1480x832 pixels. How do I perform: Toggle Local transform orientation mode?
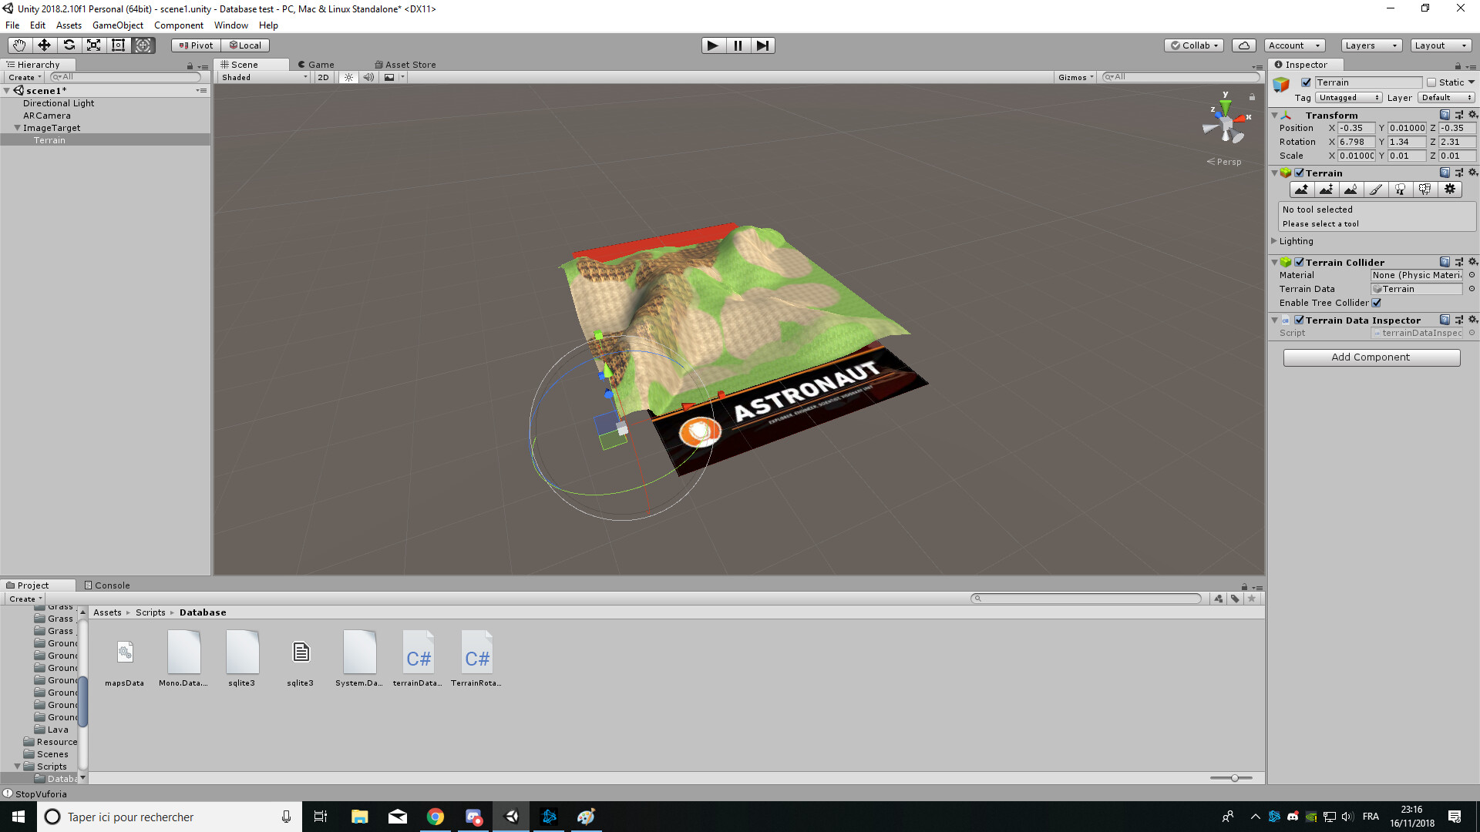pos(245,45)
